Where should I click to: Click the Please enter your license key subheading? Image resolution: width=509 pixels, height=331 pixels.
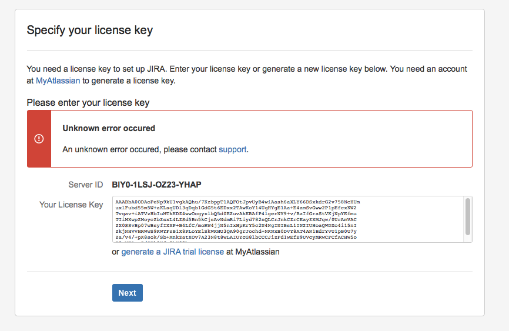click(88, 103)
